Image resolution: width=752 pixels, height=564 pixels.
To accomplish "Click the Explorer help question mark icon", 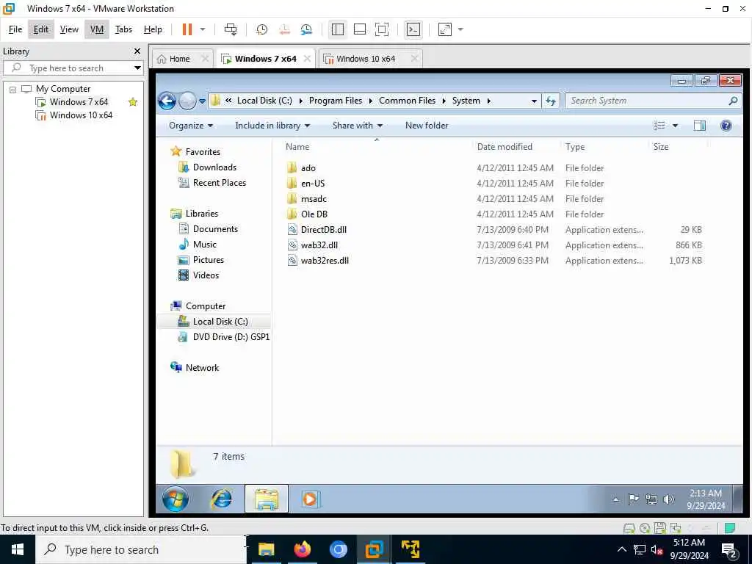I will pyautogui.click(x=726, y=126).
